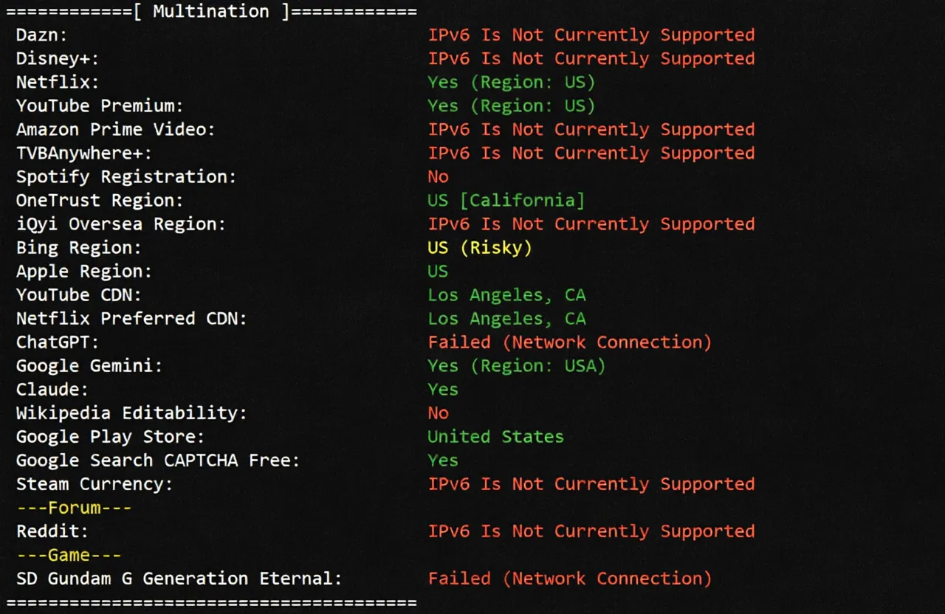Select the 'Reddit:' label
Viewport: 945px width, 614px height.
coord(52,531)
